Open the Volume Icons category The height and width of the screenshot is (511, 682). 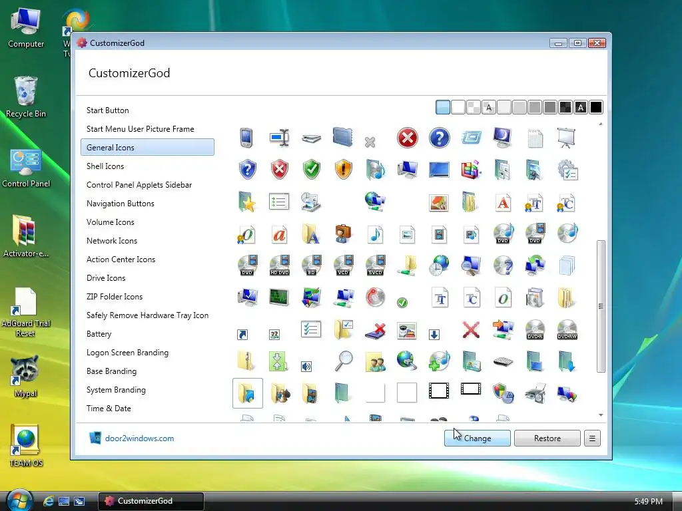[x=111, y=222]
